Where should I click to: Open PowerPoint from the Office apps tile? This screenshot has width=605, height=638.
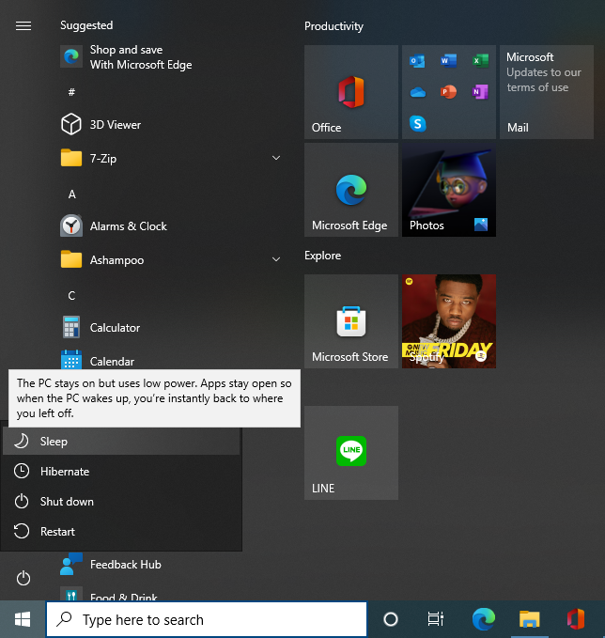448,92
